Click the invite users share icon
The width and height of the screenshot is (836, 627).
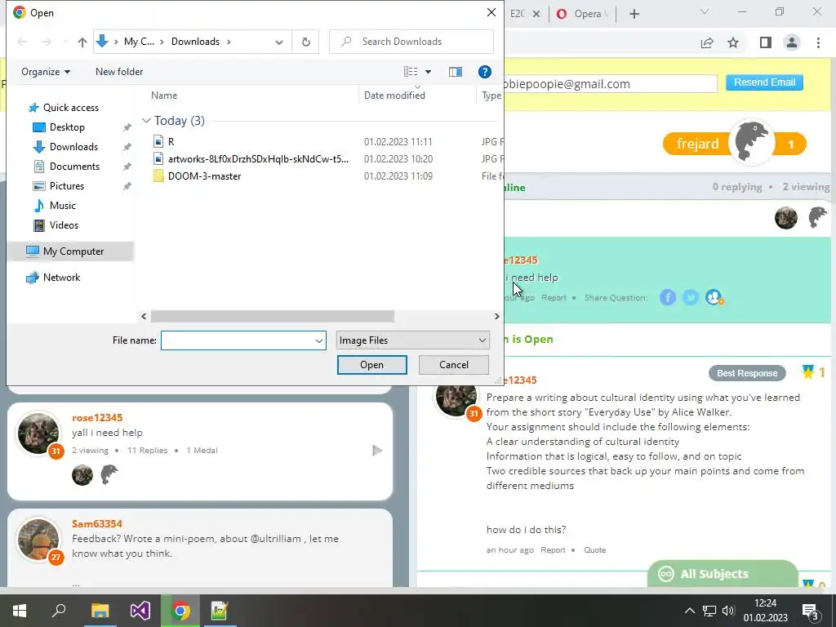(x=714, y=297)
